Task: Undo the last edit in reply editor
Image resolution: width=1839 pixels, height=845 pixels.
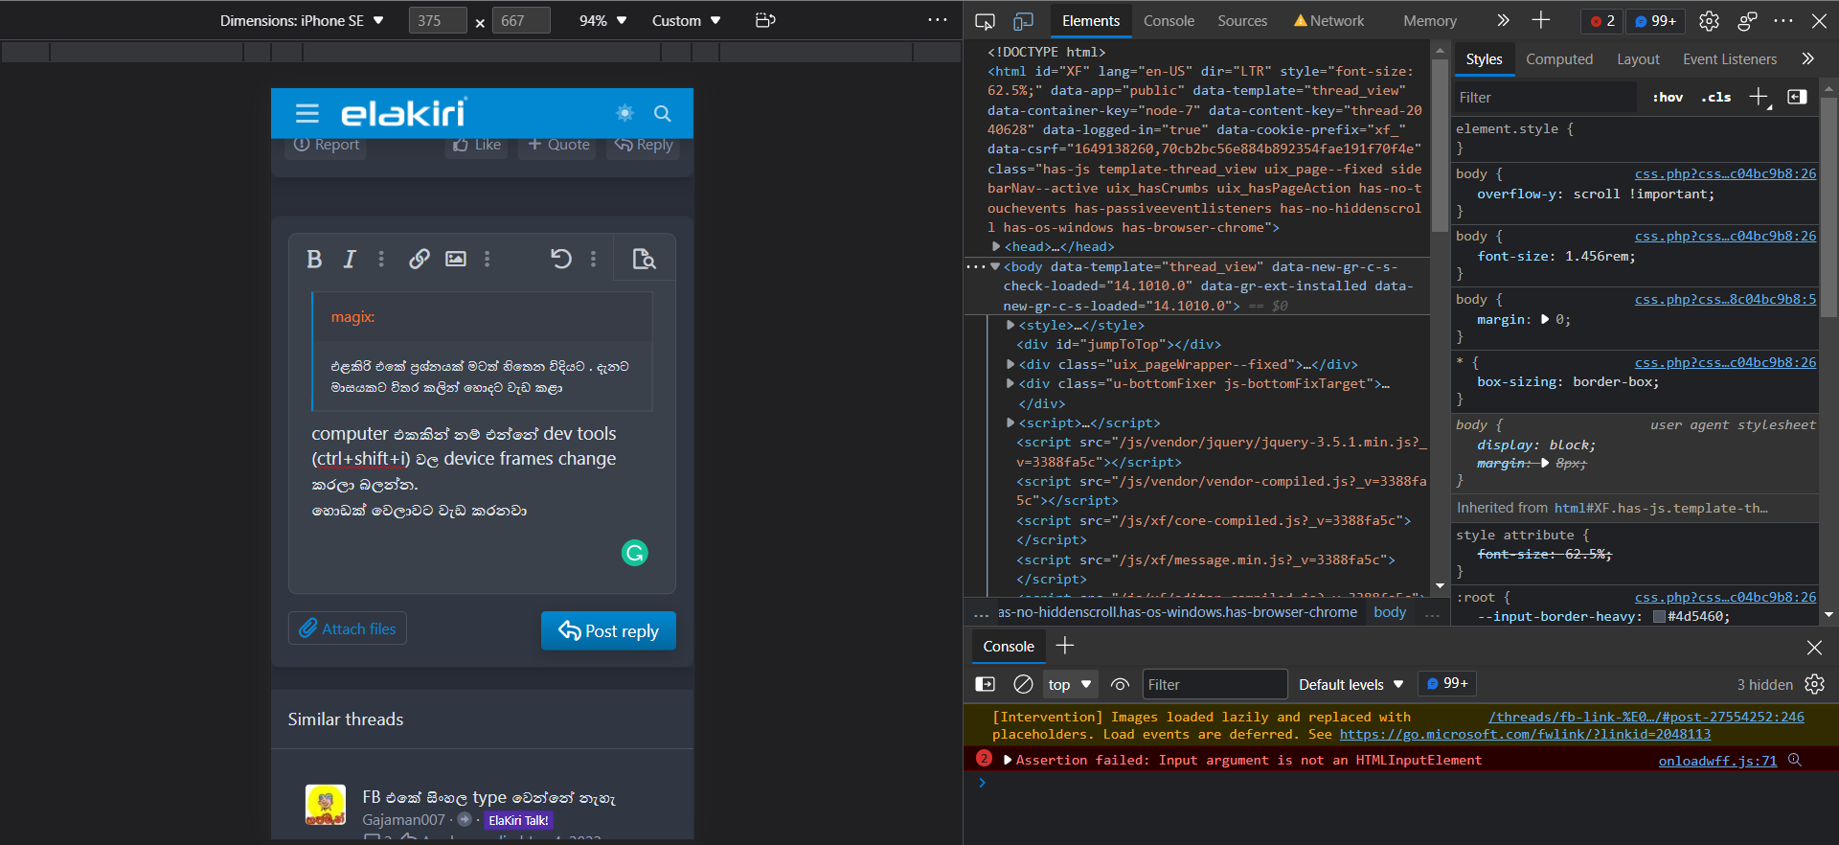Action: (x=561, y=259)
